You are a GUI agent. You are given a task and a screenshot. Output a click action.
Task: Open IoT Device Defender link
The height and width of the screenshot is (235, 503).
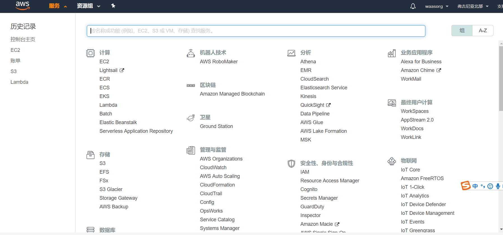(x=423, y=204)
